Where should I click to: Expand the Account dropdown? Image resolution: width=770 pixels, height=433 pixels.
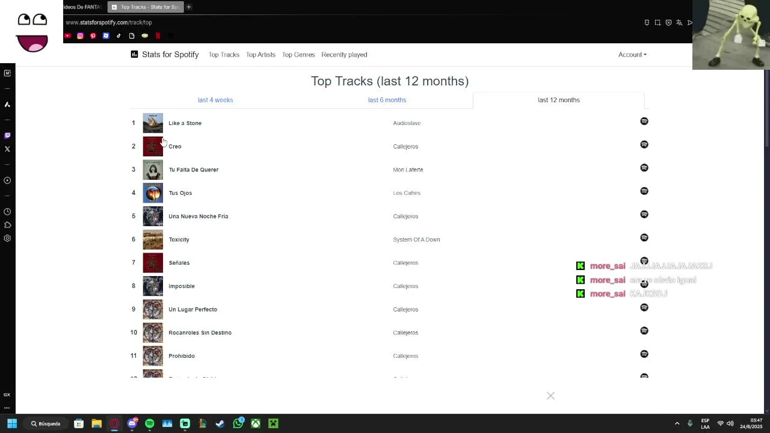pyautogui.click(x=632, y=54)
